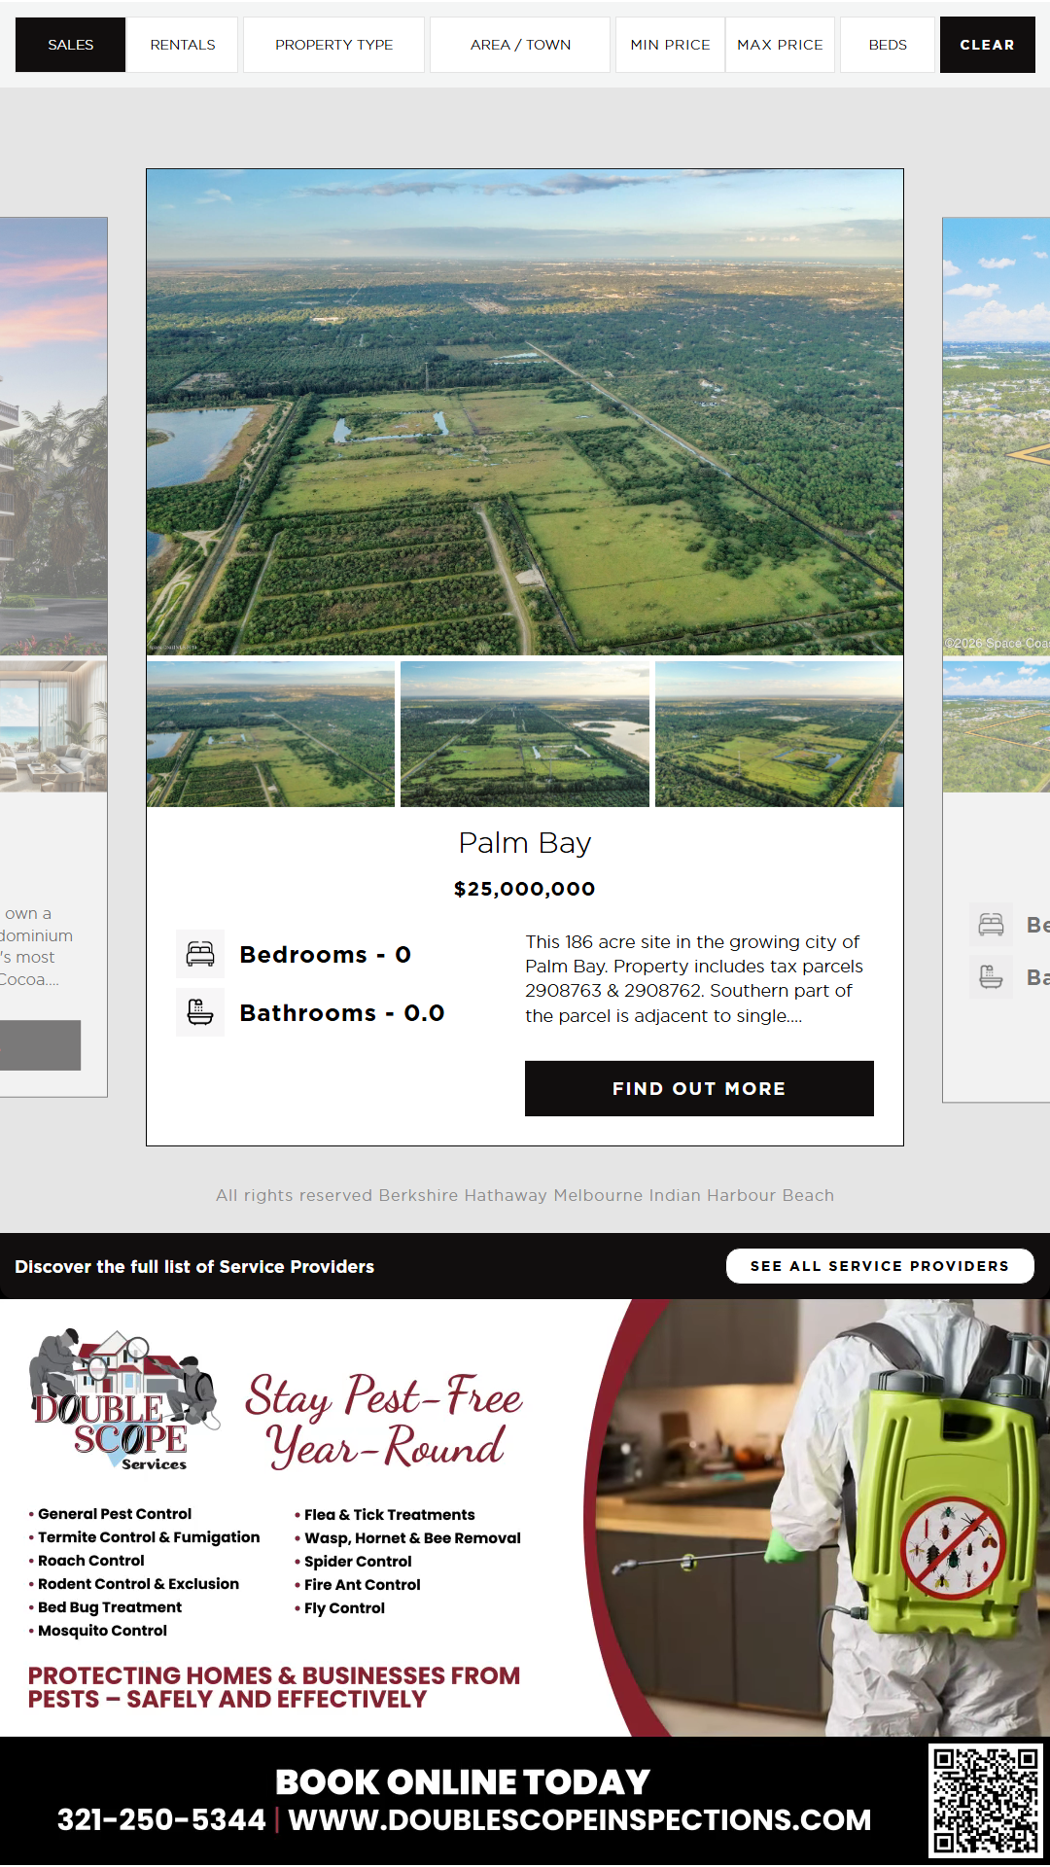The width and height of the screenshot is (1050, 1867).
Task: Click the bed icon on right listing card
Action: [x=991, y=925]
